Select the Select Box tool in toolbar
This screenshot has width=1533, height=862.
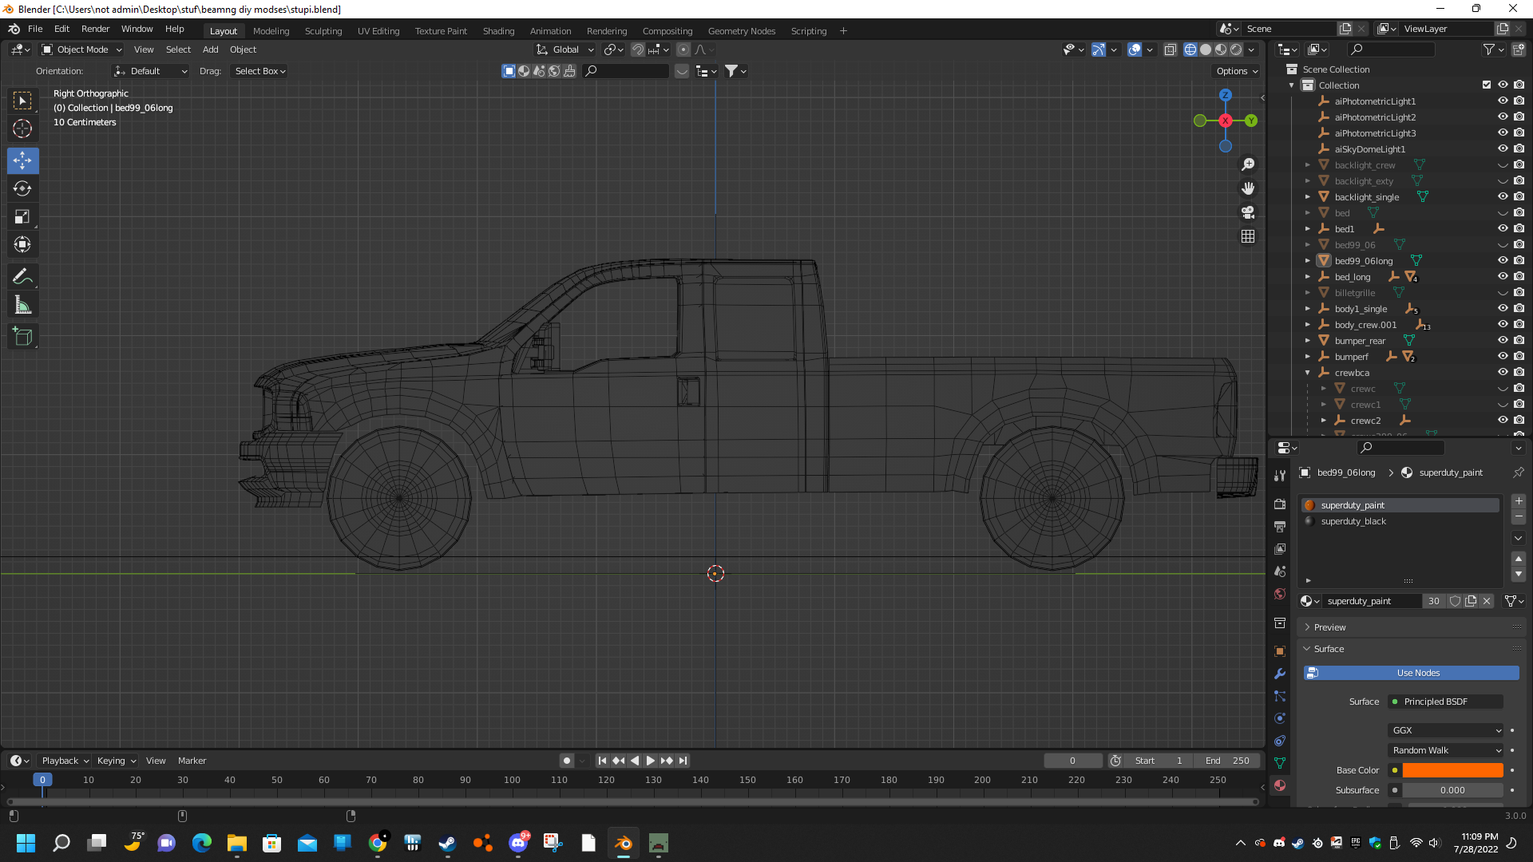[22, 101]
